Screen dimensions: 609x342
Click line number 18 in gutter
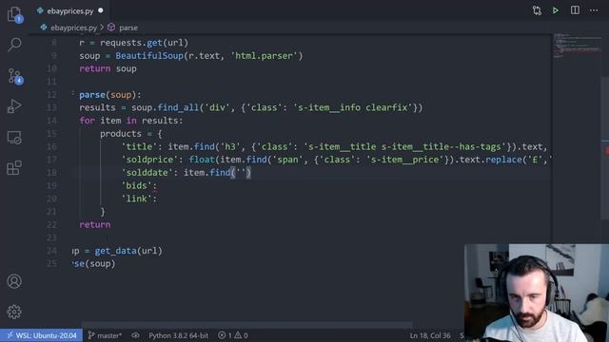click(51, 173)
